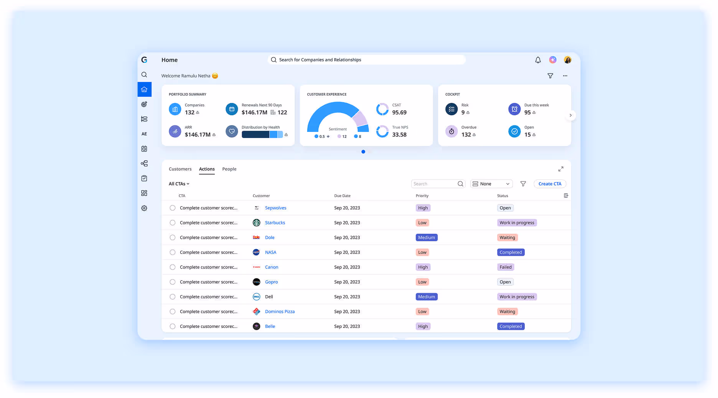Select the Home icon in the sidebar
The image size is (718, 398).
144,89
